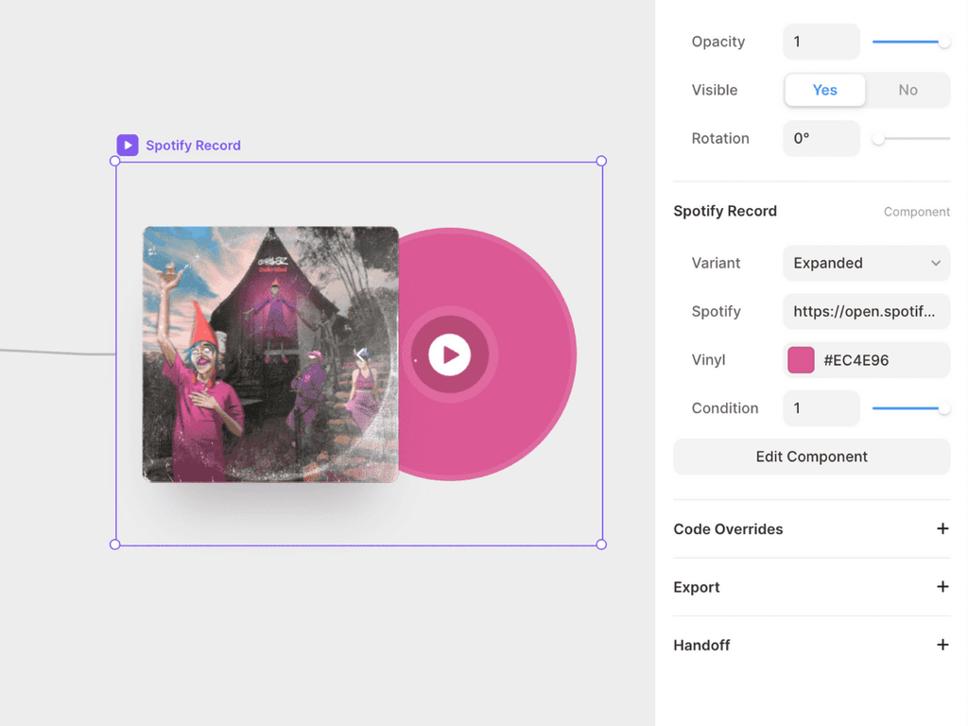Click the play icon beside the Spotify Record label
The height and width of the screenshot is (726, 968).
pyautogui.click(x=128, y=145)
